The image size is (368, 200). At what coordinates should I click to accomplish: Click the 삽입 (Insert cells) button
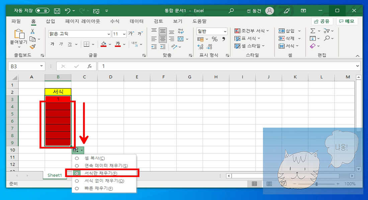(287, 31)
